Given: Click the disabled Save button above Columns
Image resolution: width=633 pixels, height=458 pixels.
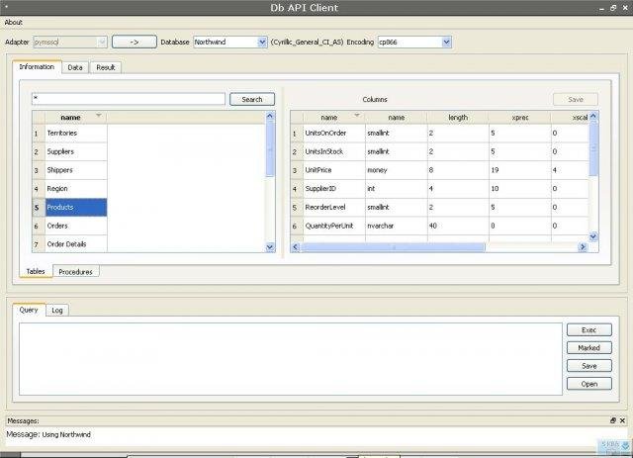Looking at the screenshot, I should coord(576,99).
